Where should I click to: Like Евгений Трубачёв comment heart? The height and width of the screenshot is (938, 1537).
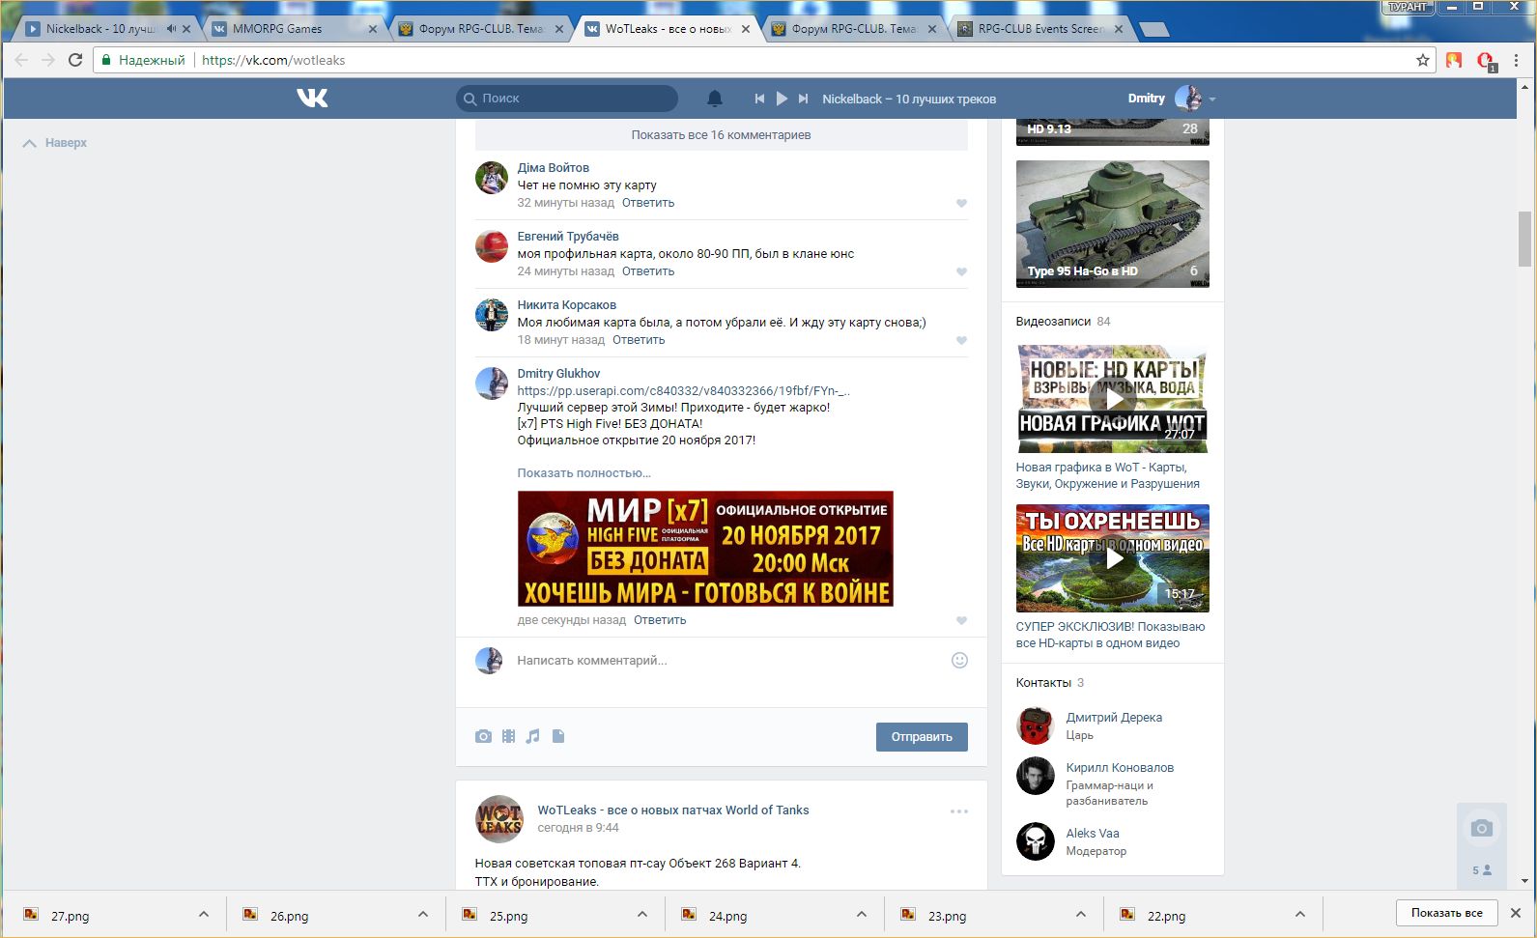pyautogui.click(x=961, y=272)
